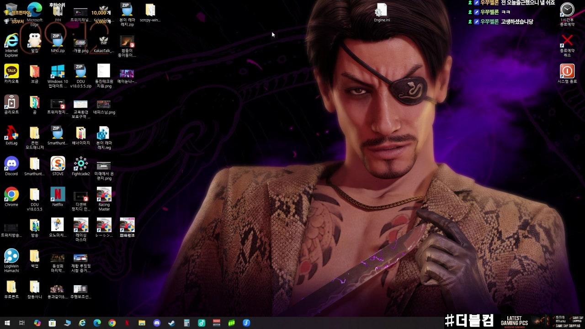This screenshot has width=585, height=329.
Task: Open the Windows Start menu
Action: (x=7, y=323)
